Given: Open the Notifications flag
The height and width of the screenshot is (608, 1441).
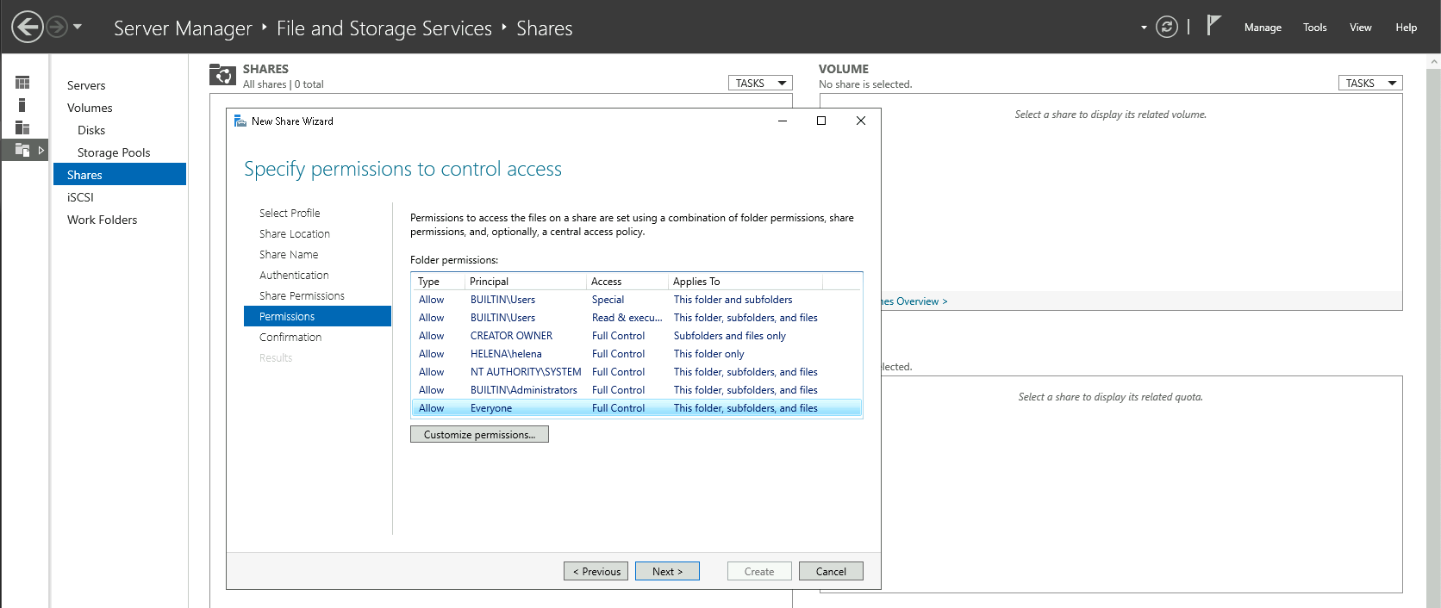Looking at the screenshot, I should (1213, 26).
